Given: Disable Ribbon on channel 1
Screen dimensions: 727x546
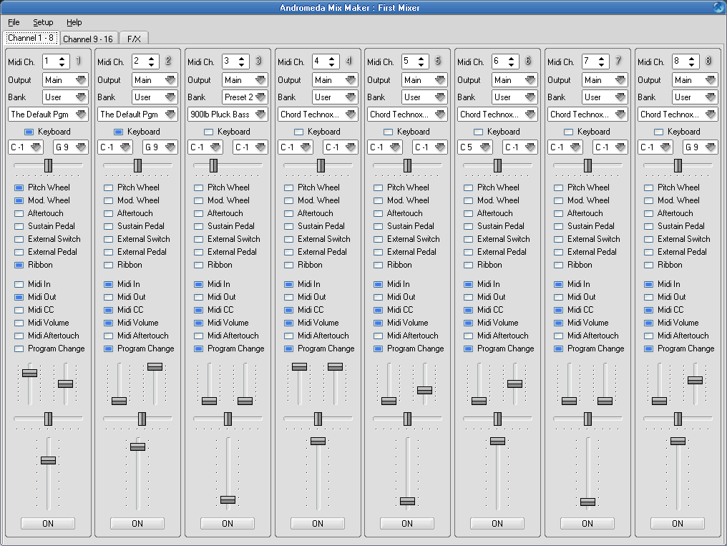Looking at the screenshot, I should 19,265.
